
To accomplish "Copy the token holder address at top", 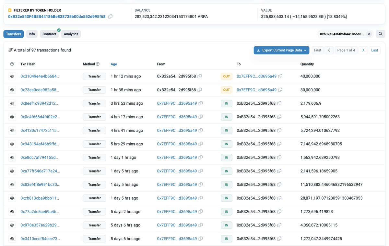I will tap(110, 17).
